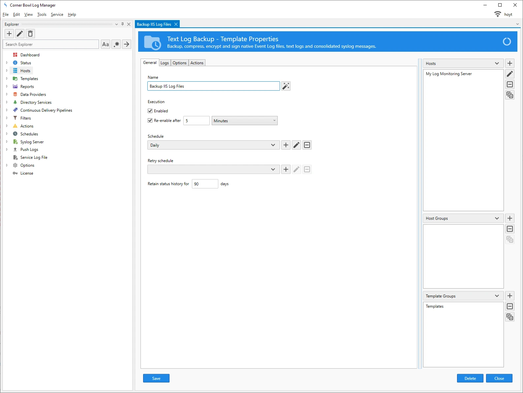Click the refresh icon in blue header
Viewport: 523px width, 393px height.
pyautogui.click(x=507, y=42)
